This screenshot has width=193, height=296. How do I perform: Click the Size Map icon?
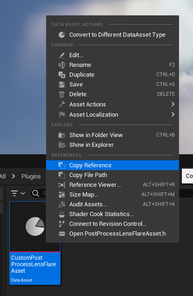point(62,195)
